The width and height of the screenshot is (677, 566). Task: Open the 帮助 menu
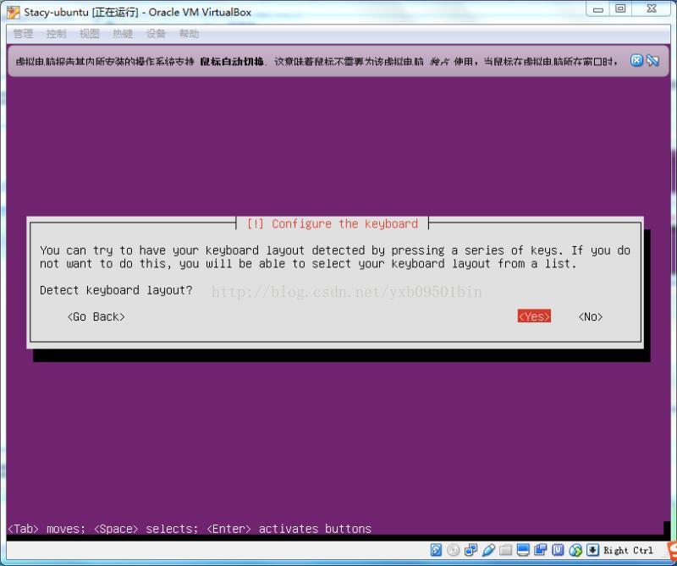click(189, 34)
